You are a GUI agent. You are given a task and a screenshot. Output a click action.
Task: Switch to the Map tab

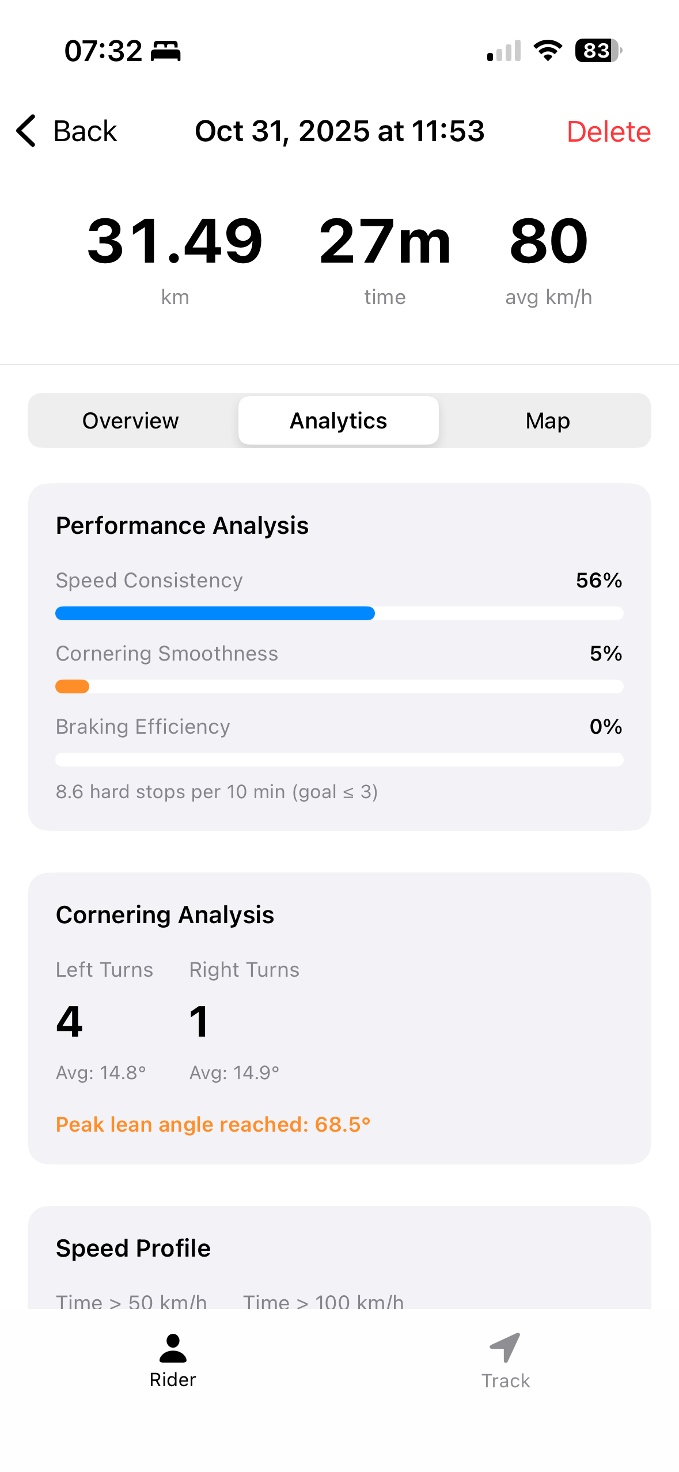[547, 421]
